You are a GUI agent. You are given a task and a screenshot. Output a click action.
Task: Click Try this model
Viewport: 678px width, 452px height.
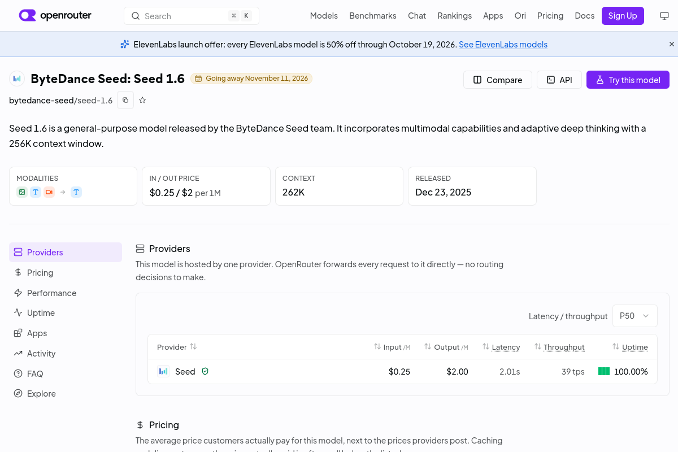(628, 80)
